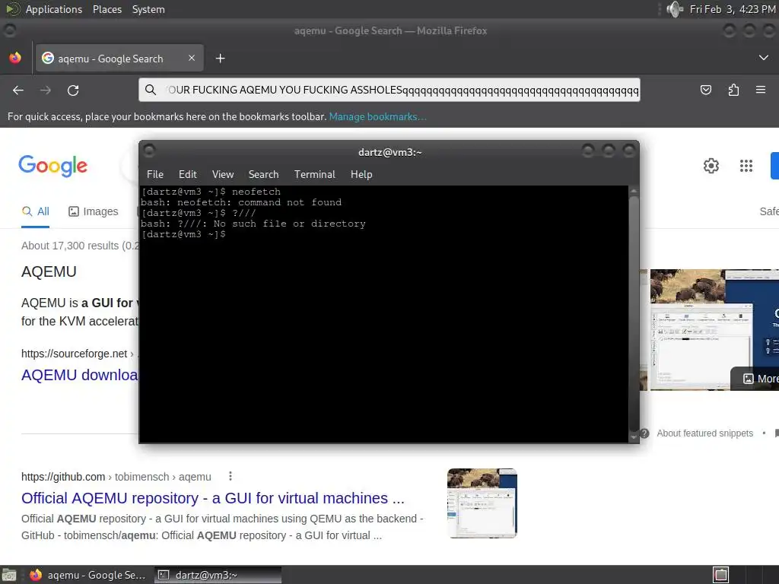Click the show desktop icon in taskbar
The width and height of the screenshot is (779, 584).
(x=9, y=575)
